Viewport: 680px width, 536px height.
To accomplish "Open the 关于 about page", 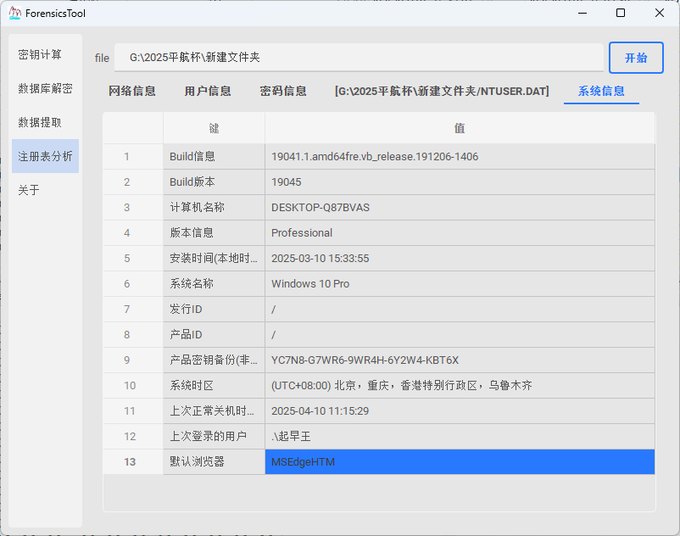I will (30, 190).
